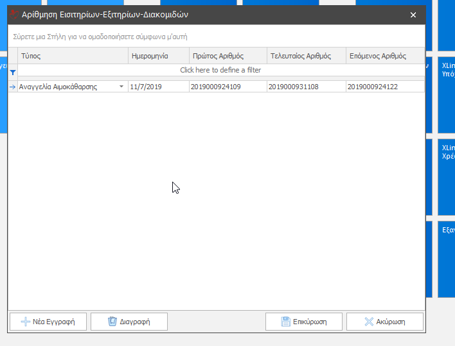Edit the first number cell 2019000924109
Image resolution: width=455 pixels, height=346 pixels.
pyautogui.click(x=227, y=87)
